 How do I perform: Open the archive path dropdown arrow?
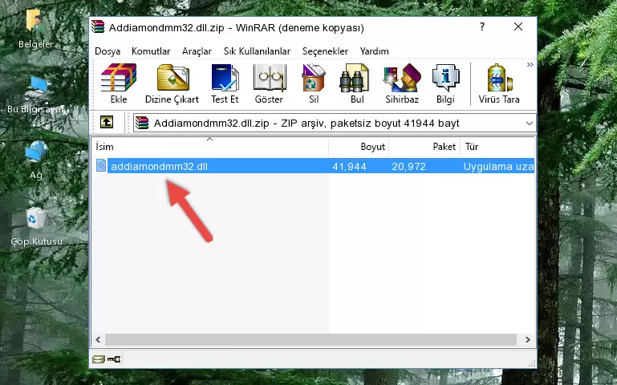pyautogui.click(x=530, y=124)
